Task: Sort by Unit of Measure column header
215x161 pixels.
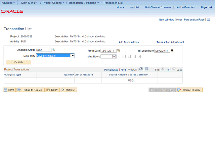Action: (x=84, y=74)
